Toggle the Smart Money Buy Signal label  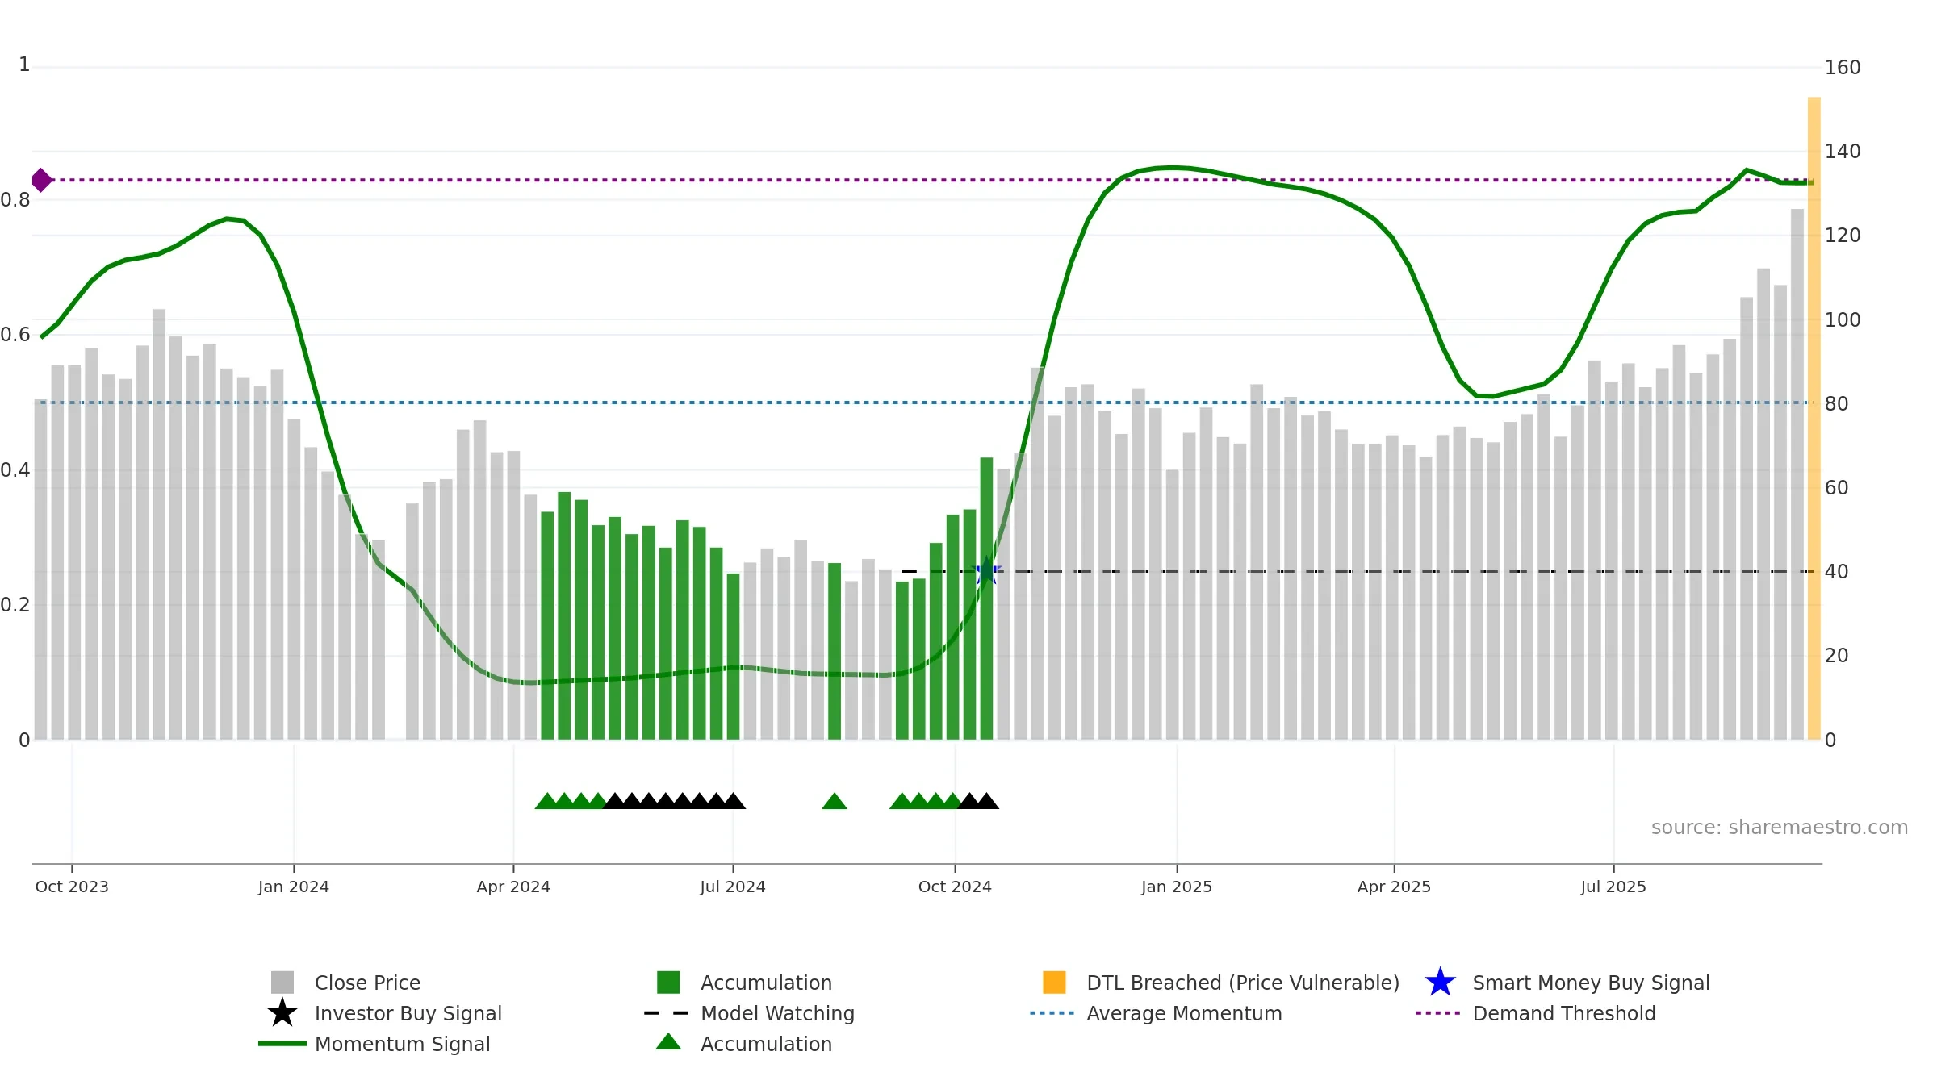pyautogui.click(x=1591, y=983)
